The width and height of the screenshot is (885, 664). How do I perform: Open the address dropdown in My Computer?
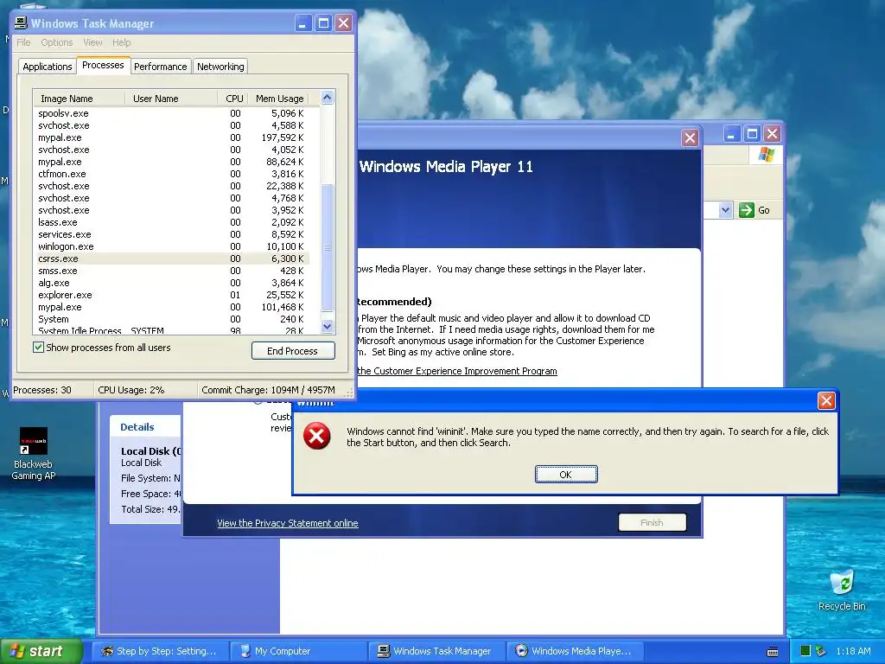click(x=725, y=210)
